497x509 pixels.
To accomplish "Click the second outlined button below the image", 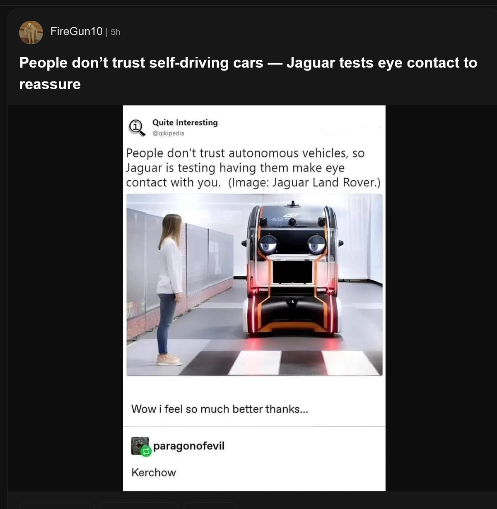I will click(139, 506).
